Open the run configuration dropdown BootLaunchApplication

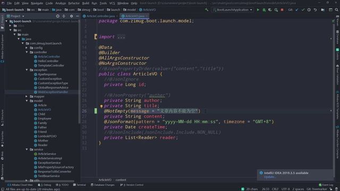233,10
